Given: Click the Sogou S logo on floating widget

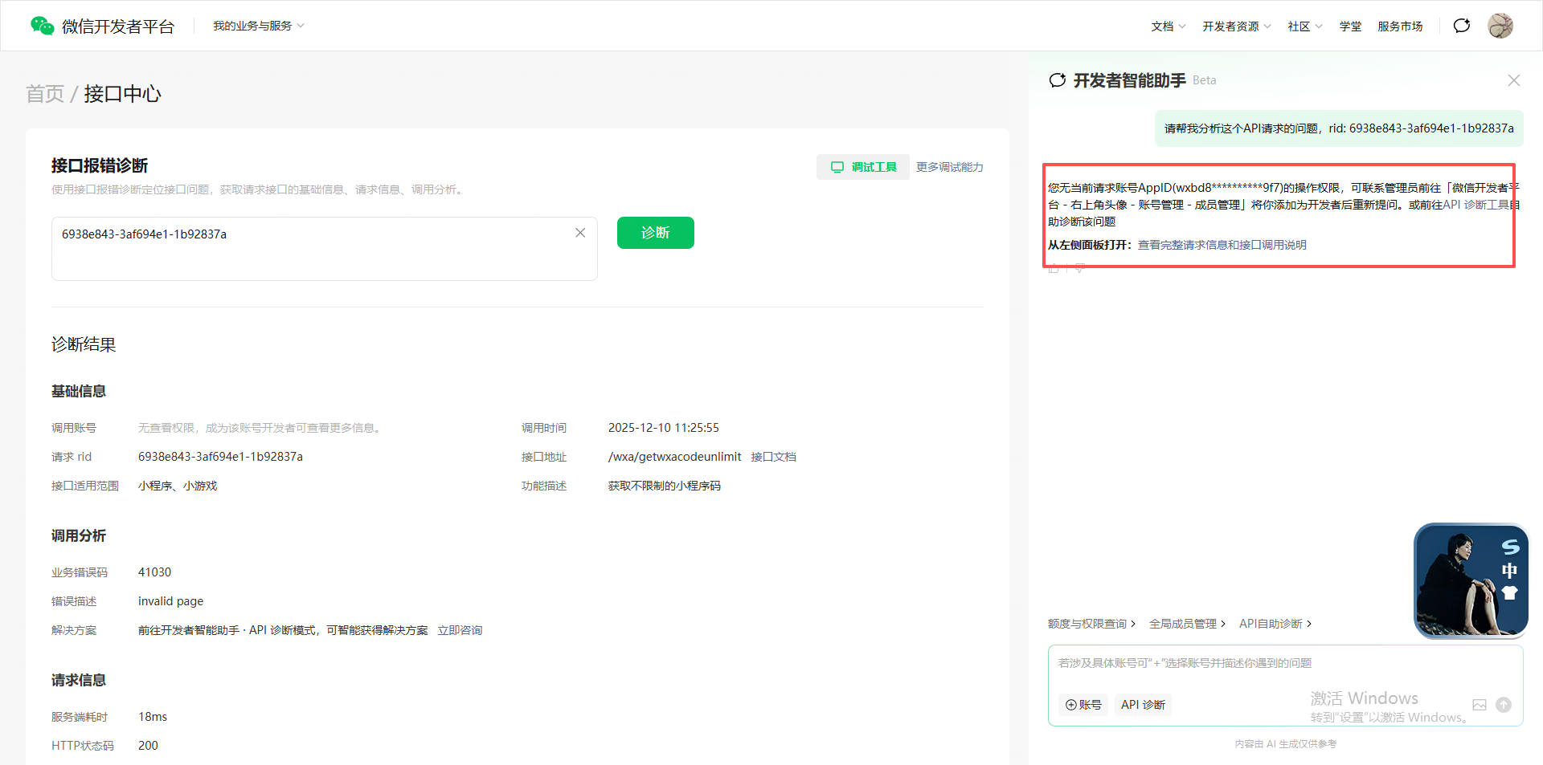Looking at the screenshot, I should pos(1510,547).
